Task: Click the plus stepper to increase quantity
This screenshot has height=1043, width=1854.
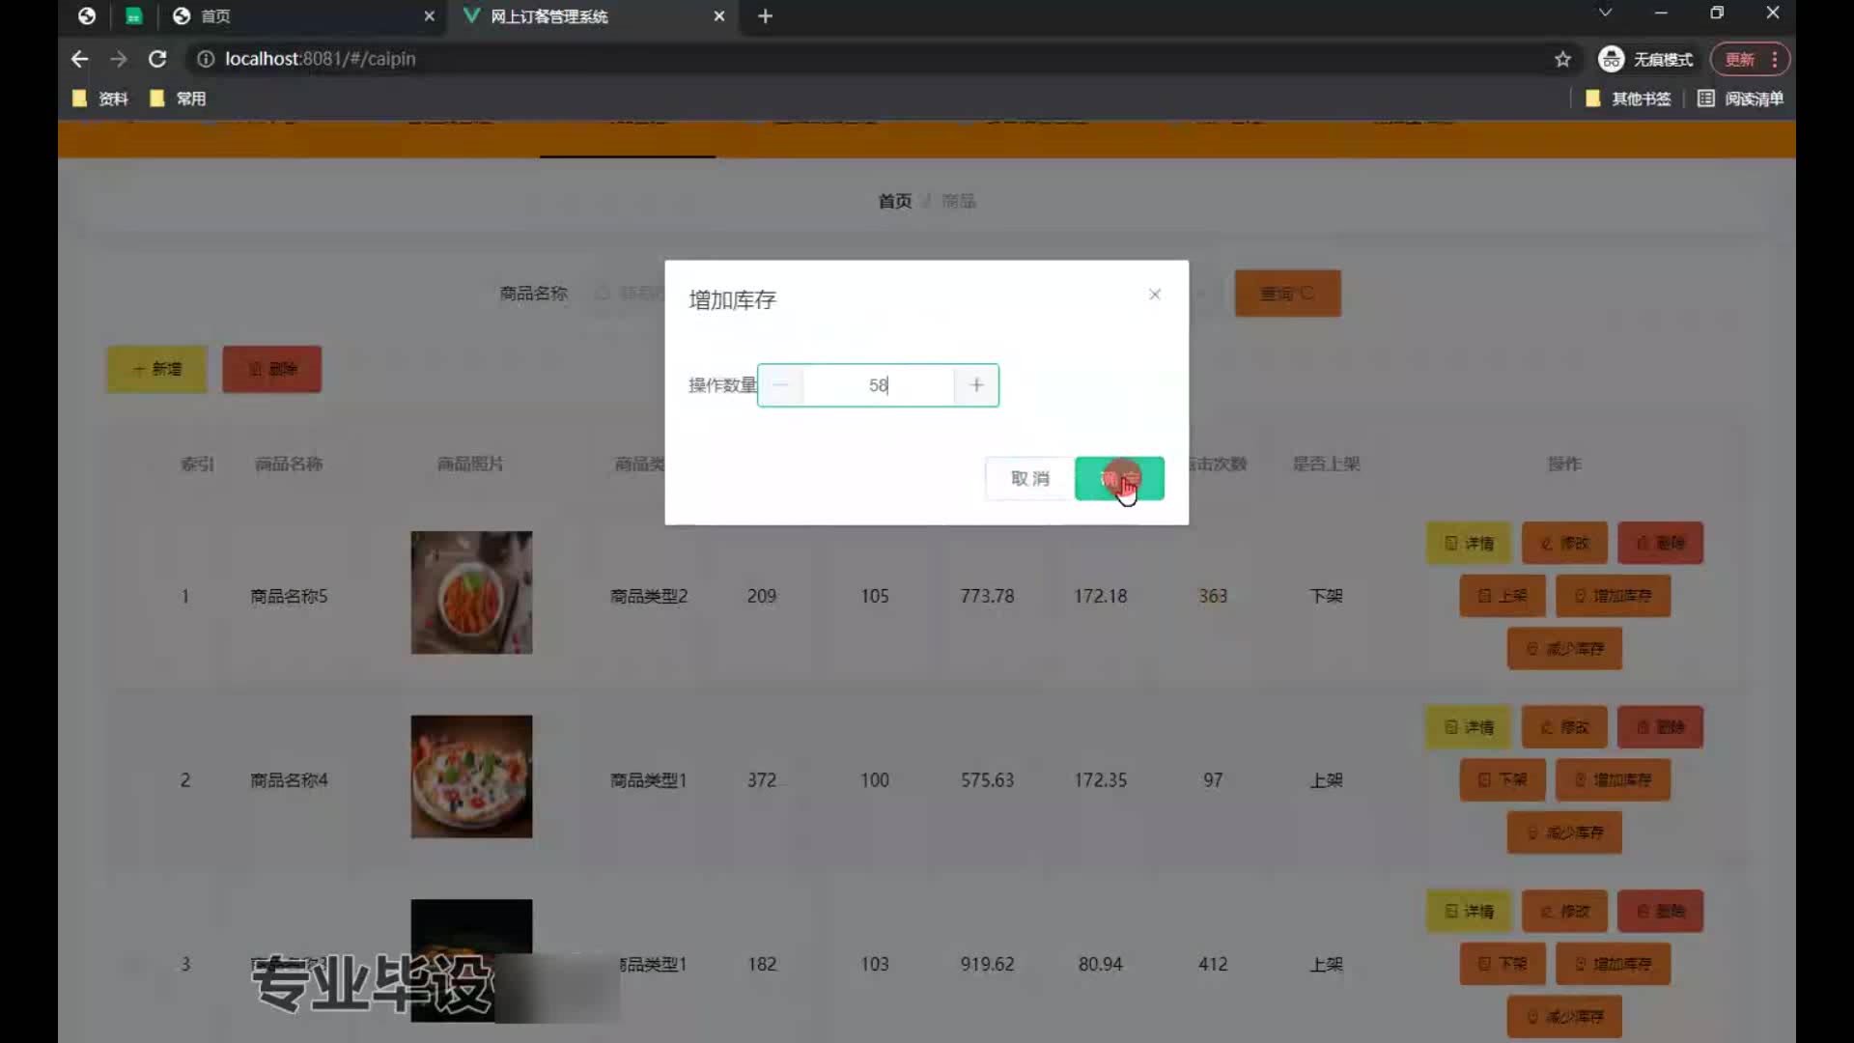Action: point(976,385)
